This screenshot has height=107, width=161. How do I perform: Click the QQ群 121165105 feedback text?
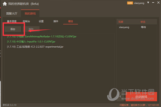click(x=139, y=105)
